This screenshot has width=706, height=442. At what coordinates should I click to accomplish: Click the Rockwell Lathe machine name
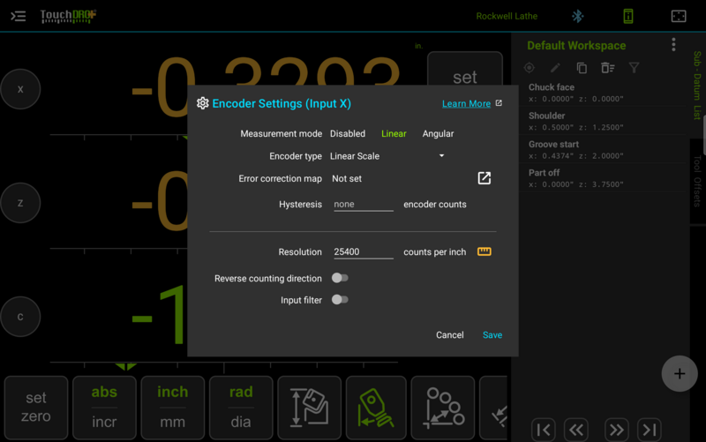coord(507,16)
